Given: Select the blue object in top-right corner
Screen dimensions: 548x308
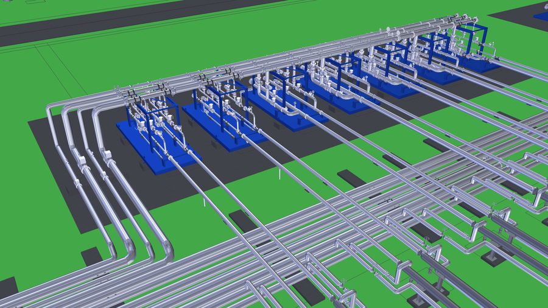Looking at the screenshot, I should tap(541, 16).
